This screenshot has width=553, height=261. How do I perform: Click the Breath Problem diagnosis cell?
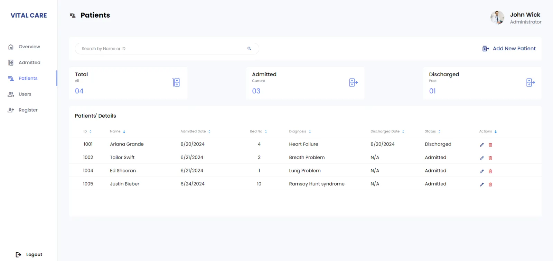tap(307, 157)
